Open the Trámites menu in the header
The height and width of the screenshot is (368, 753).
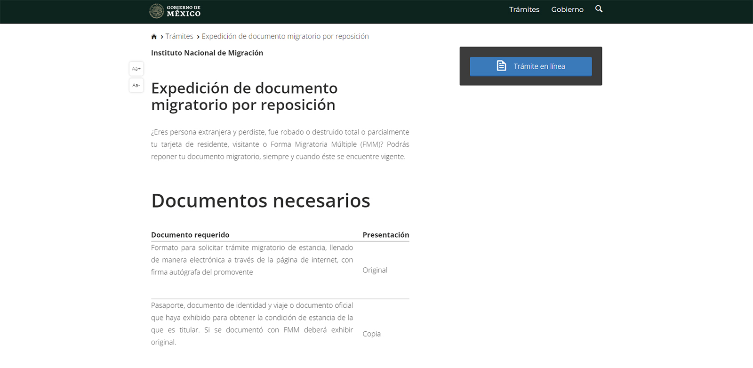pyautogui.click(x=524, y=9)
